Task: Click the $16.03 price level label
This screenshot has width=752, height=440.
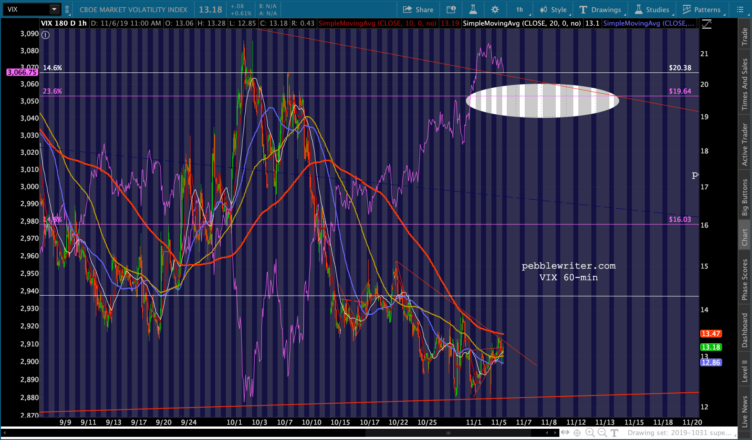Action: pos(680,220)
